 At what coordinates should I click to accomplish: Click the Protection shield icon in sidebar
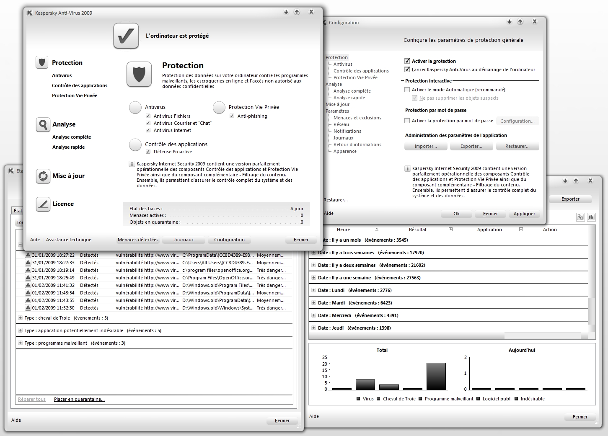point(42,62)
